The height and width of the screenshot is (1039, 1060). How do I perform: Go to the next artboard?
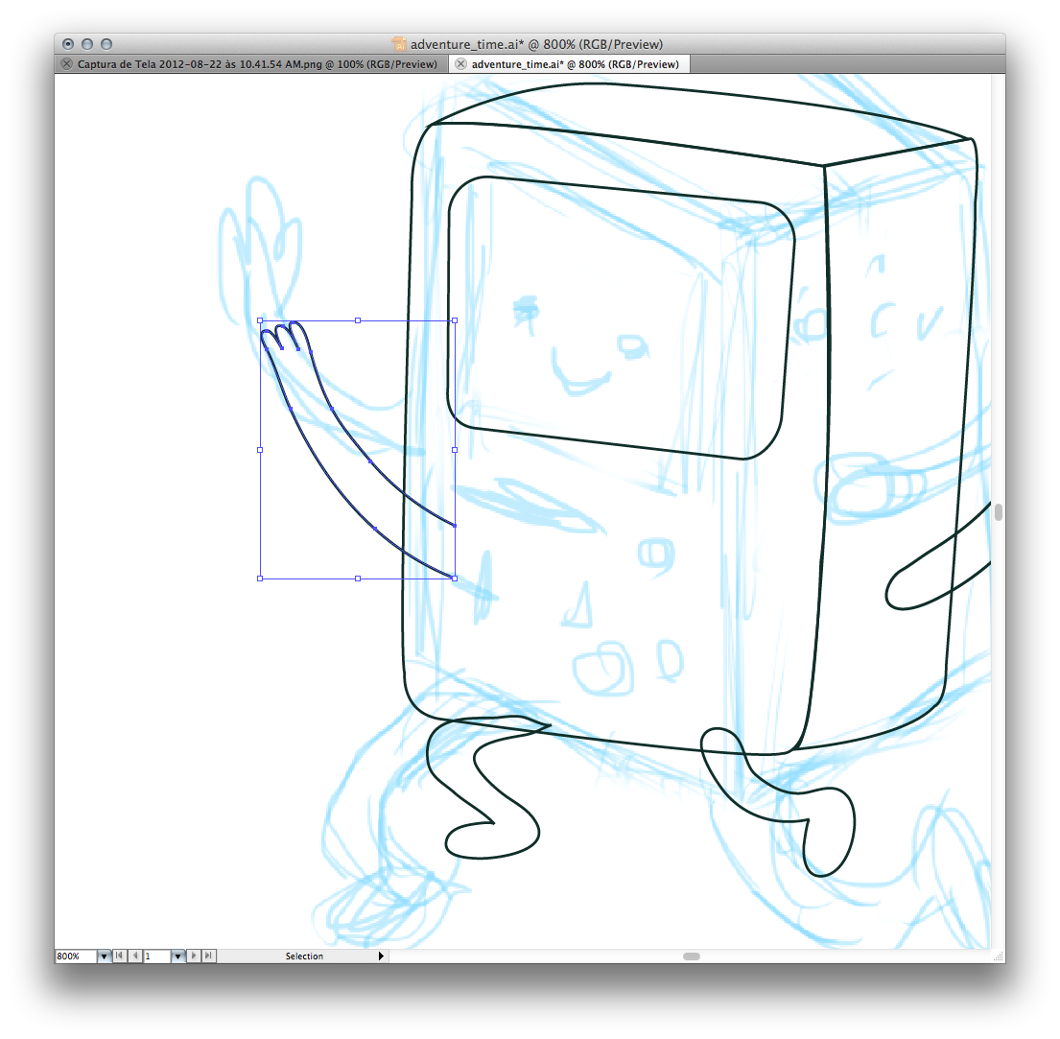[194, 956]
